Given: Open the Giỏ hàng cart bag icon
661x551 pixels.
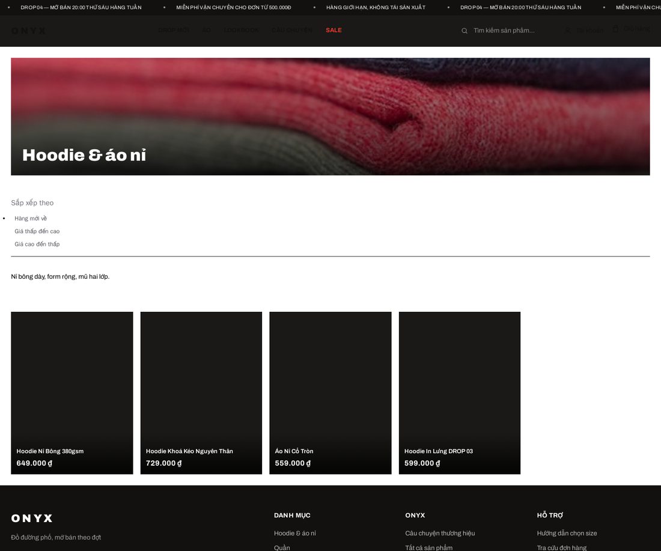Looking at the screenshot, I should point(615,29).
